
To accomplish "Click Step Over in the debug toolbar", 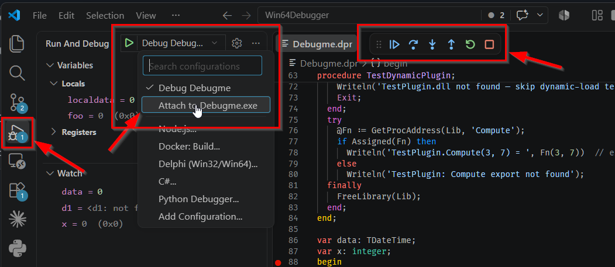I will click(413, 44).
